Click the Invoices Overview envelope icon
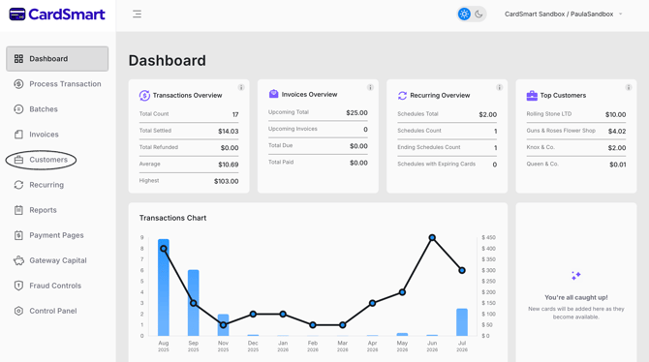The height and width of the screenshot is (362, 649). pyautogui.click(x=273, y=94)
